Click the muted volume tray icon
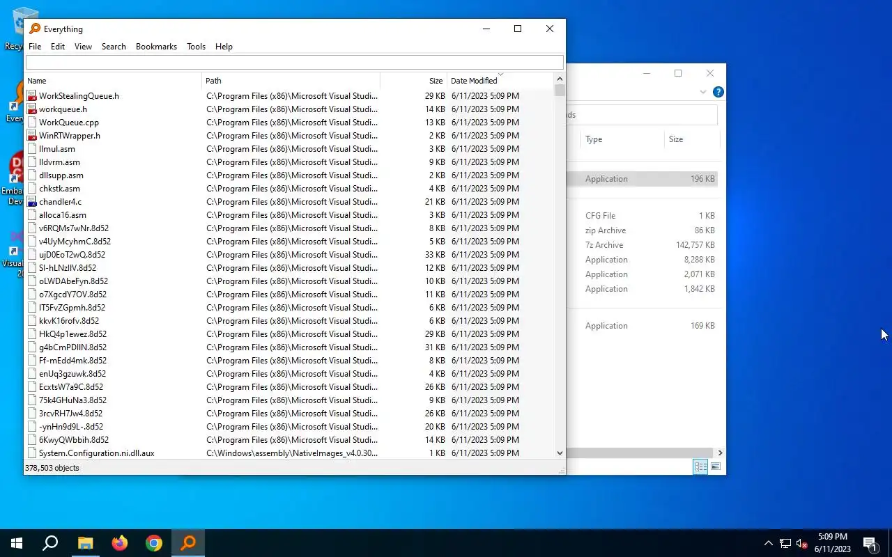892x557 pixels. [802, 543]
